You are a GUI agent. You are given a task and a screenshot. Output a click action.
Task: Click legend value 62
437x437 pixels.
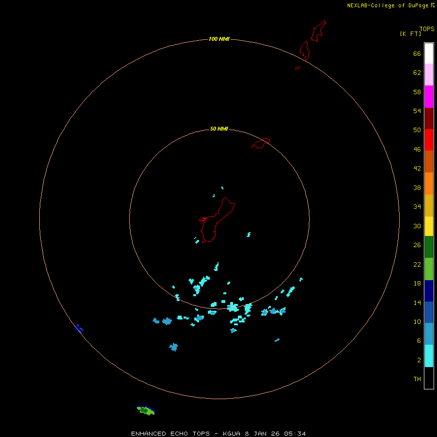click(x=417, y=73)
